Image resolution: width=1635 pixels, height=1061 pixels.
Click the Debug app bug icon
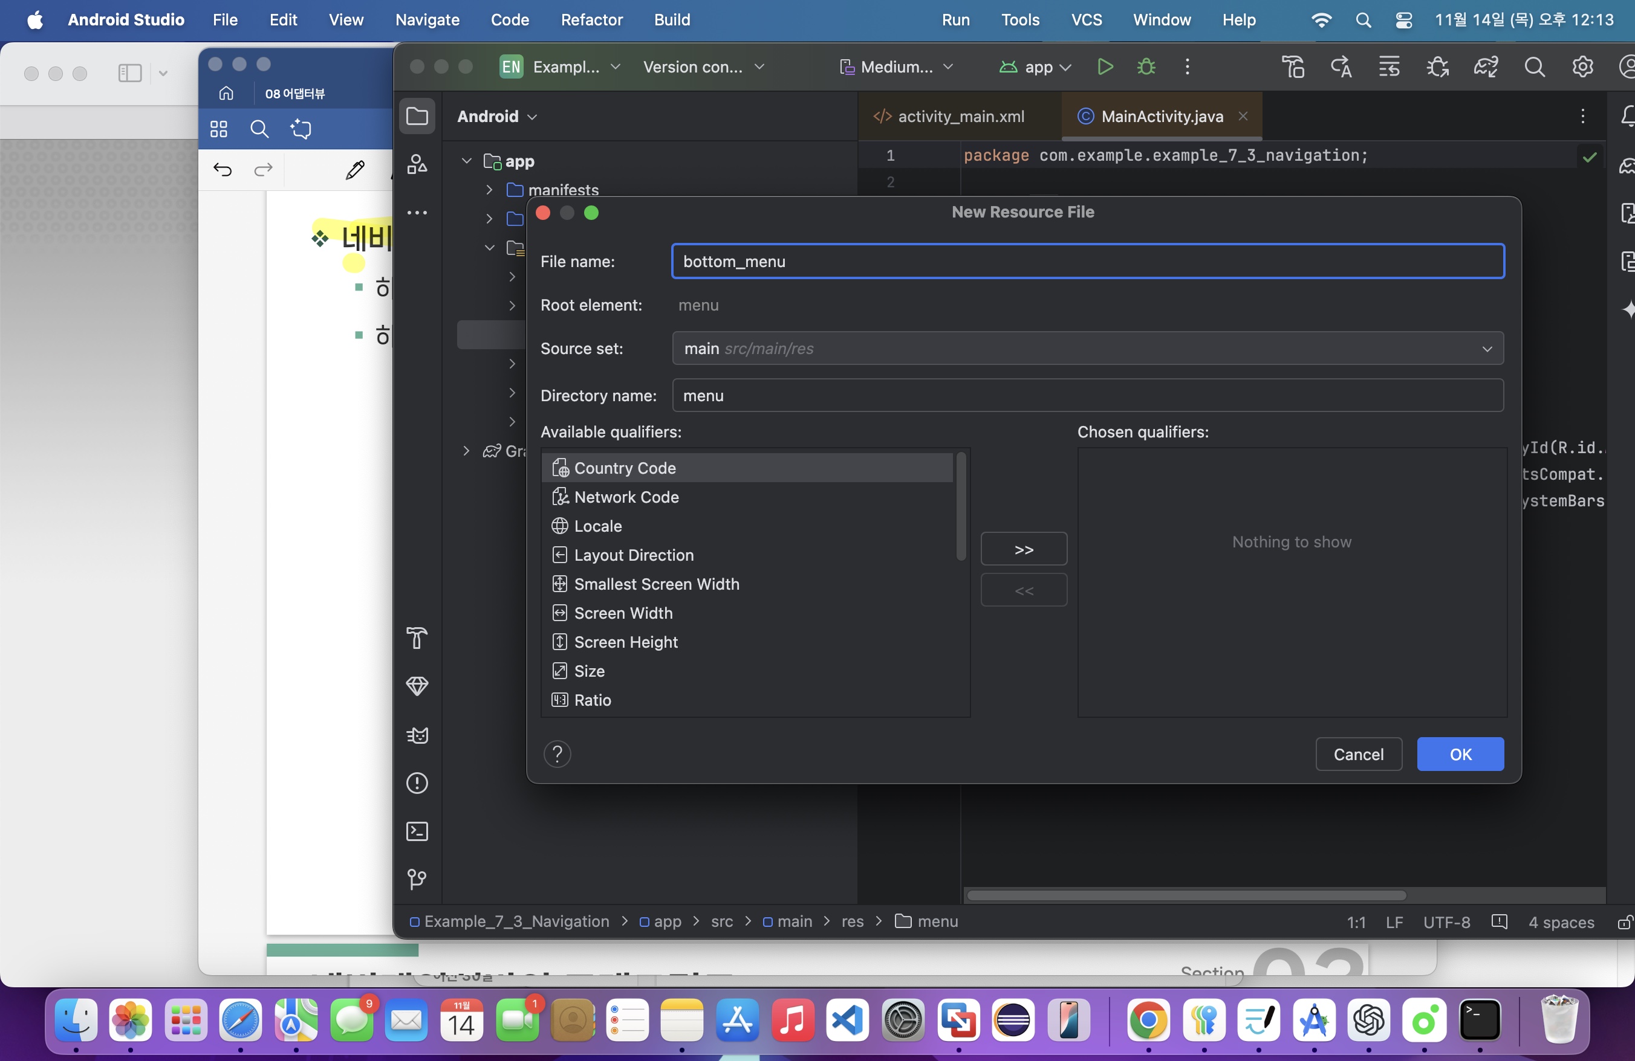1146,66
